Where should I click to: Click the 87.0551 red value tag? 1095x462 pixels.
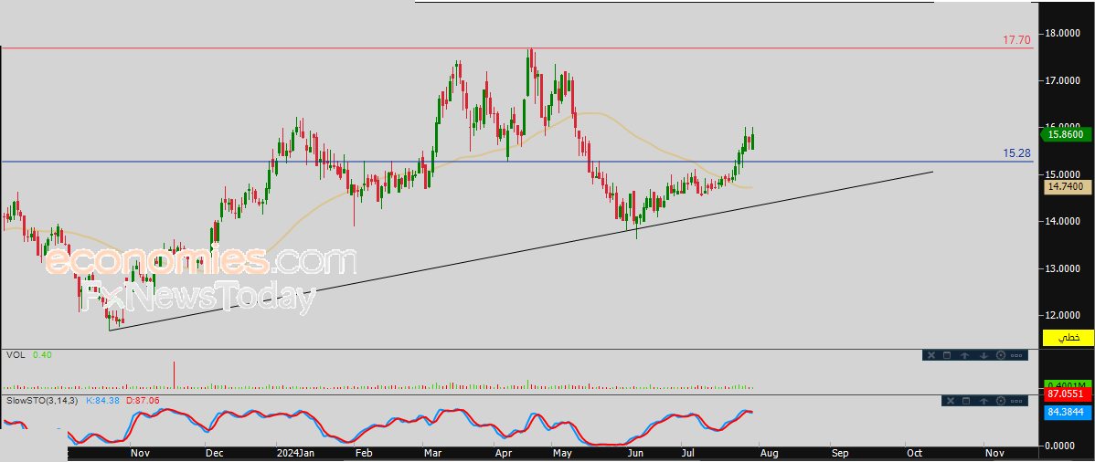pyautogui.click(x=1068, y=394)
